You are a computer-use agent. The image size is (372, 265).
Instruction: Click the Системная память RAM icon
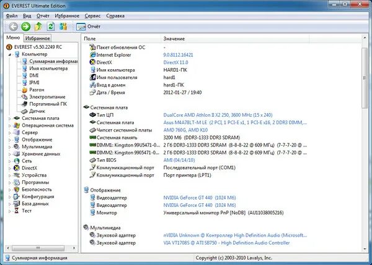tap(92, 137)
